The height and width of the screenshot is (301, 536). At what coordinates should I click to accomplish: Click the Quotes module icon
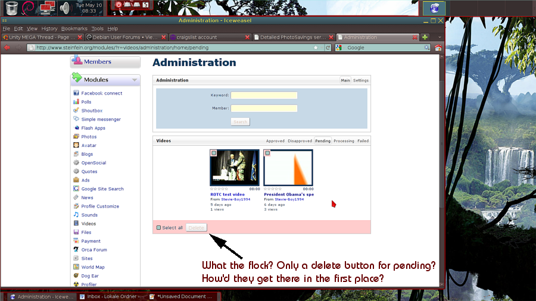coord(76,171)
